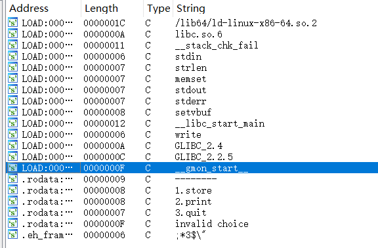Select the 2.print string entry
378x248 pixels.
[x=192, y=201]
